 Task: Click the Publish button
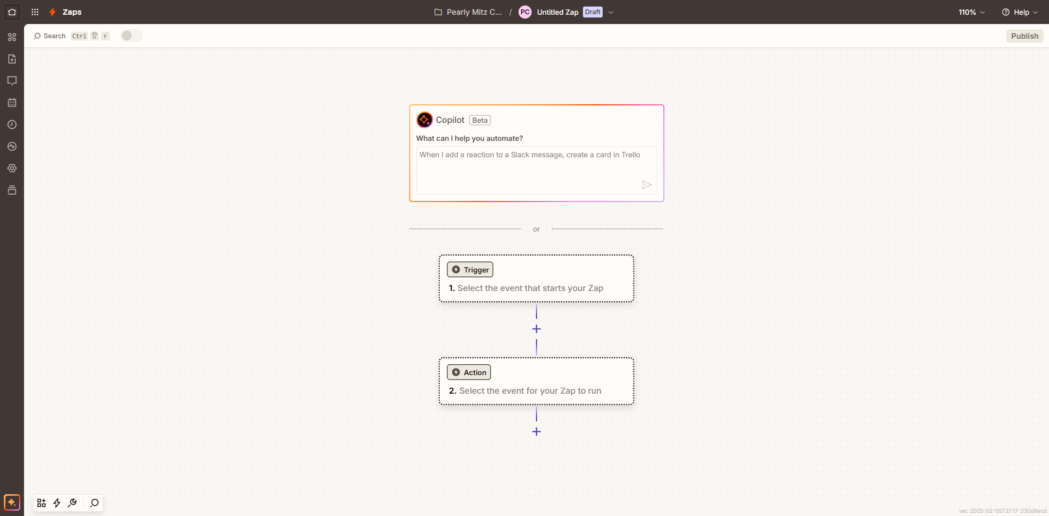coord(1024,36)
